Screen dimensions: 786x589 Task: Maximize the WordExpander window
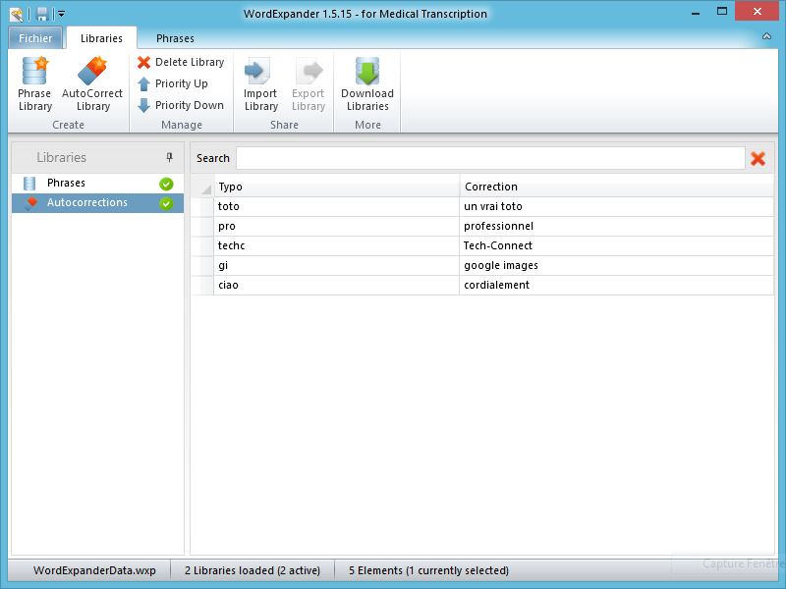coord(722,12)
